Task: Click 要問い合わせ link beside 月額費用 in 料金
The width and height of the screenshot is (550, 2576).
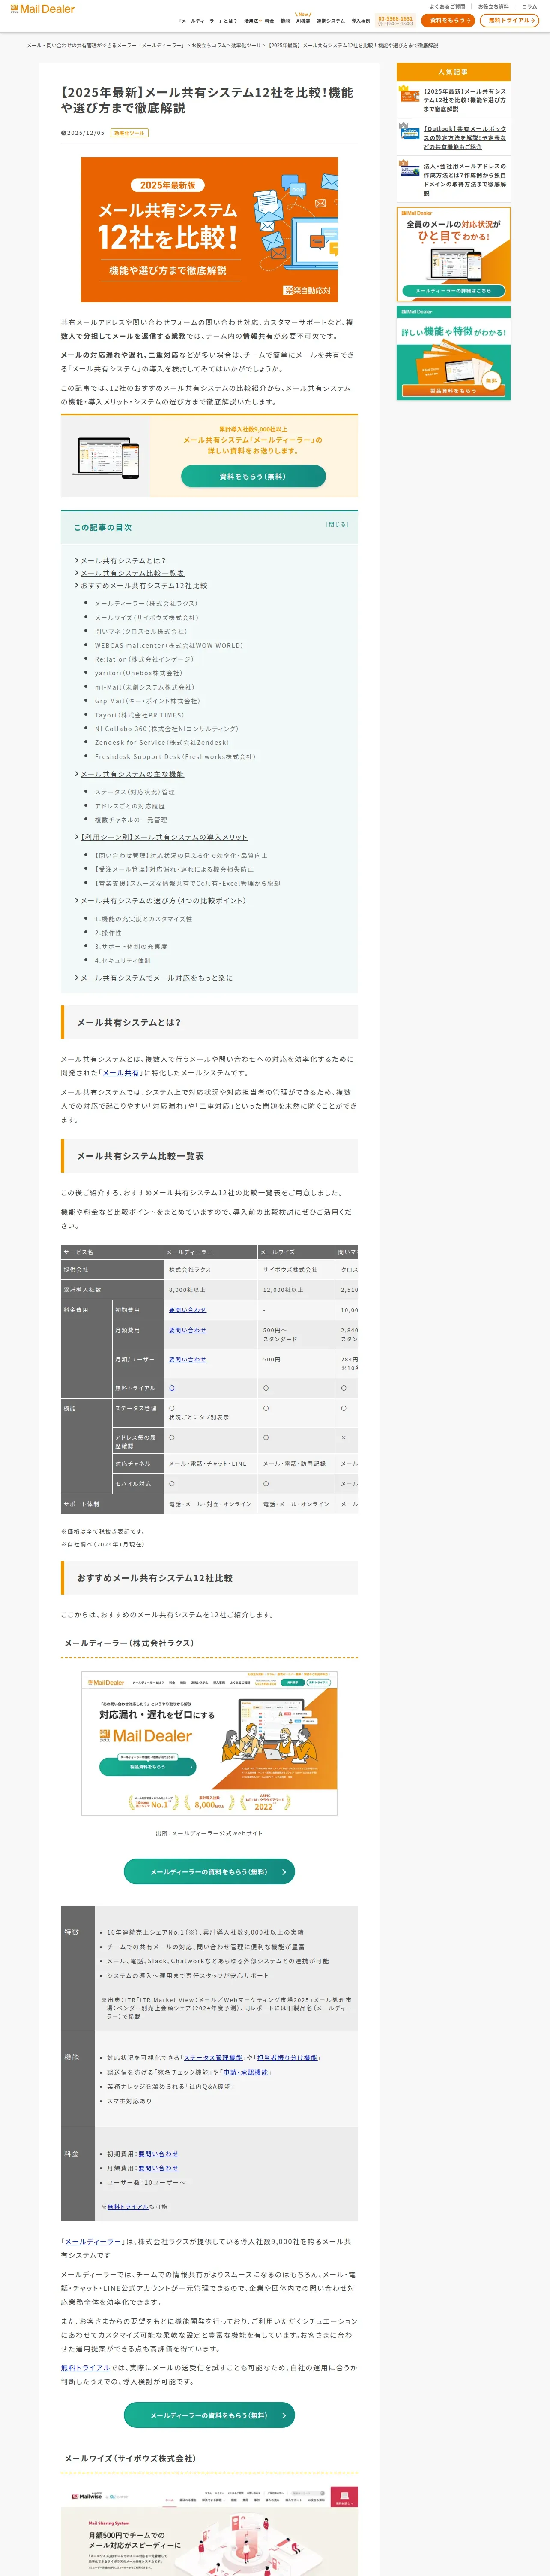Action: tap(159, 2168)
